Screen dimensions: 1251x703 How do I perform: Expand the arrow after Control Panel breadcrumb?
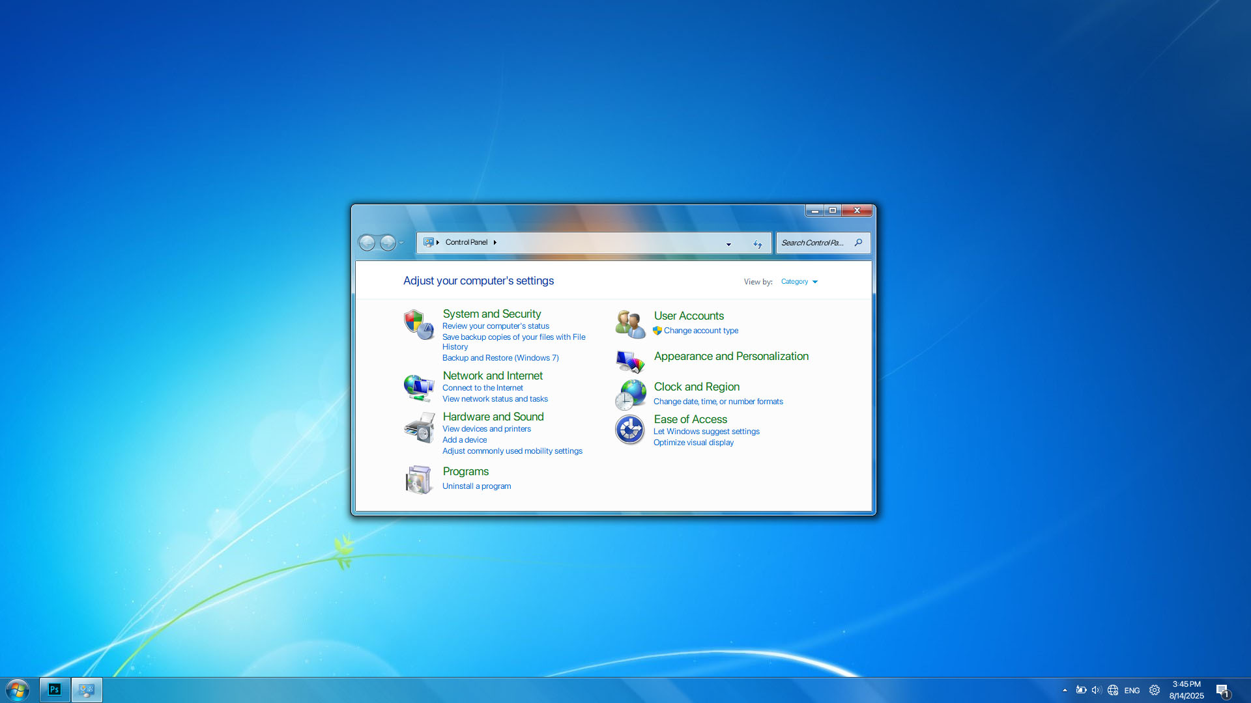point(495,242)
